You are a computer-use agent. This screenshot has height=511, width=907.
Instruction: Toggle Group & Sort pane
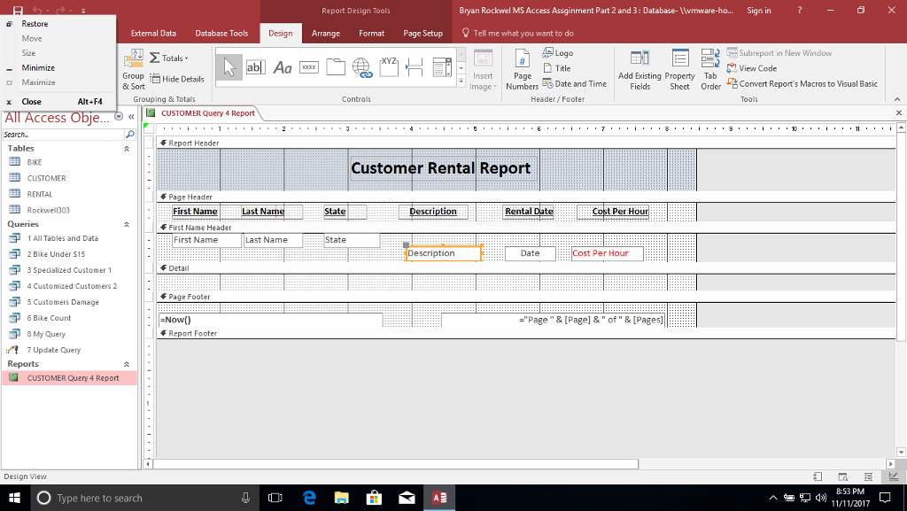coord(132,69)
